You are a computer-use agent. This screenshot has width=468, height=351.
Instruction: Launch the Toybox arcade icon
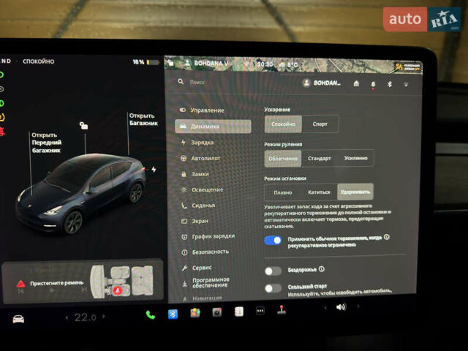tap(195, 313)
